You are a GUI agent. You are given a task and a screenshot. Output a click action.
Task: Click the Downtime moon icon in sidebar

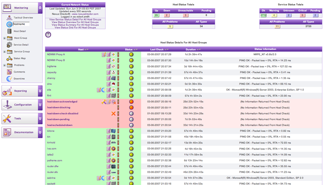pos(9,79)
